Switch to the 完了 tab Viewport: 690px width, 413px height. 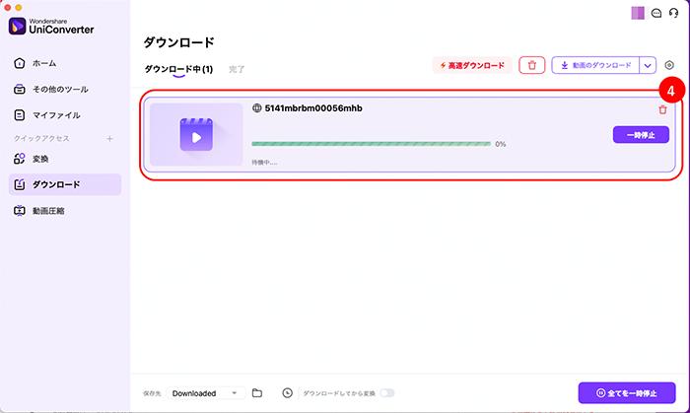[x=237, y=69]
